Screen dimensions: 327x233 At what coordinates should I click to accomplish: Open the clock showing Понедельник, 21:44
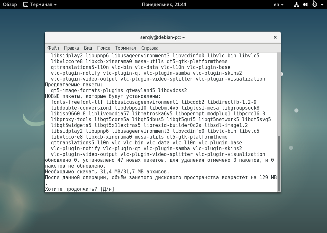(164, 5)
